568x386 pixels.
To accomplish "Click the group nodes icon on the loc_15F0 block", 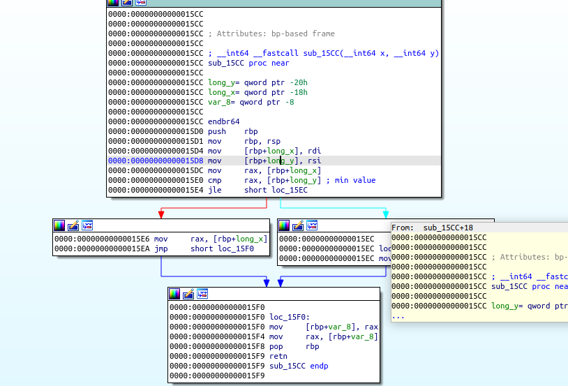I will pyautogui.click(x=202, y=293).
